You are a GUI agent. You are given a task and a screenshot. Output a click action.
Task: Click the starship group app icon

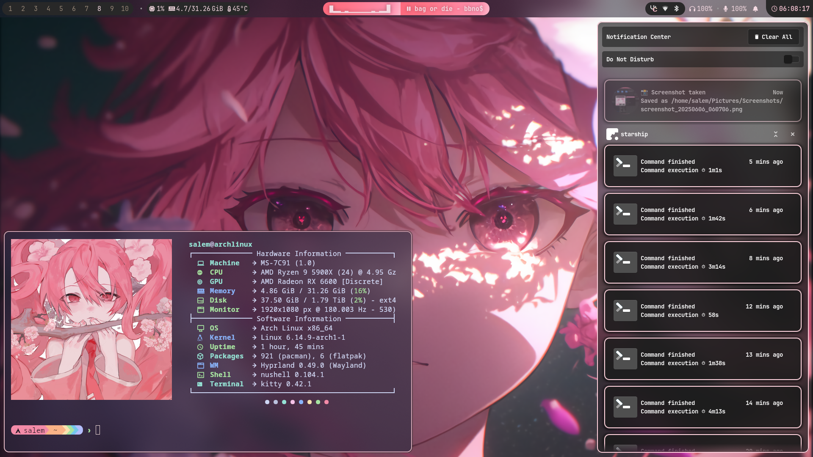612,134
